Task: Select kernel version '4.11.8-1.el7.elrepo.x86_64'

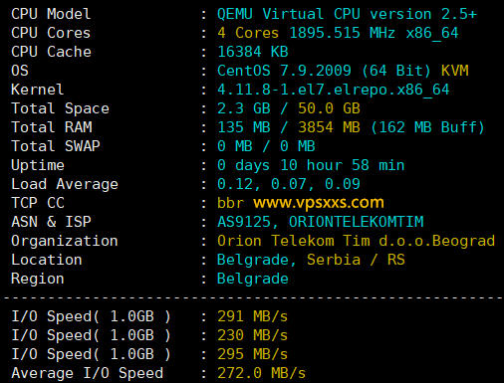Action: click(x=334, y=90)
